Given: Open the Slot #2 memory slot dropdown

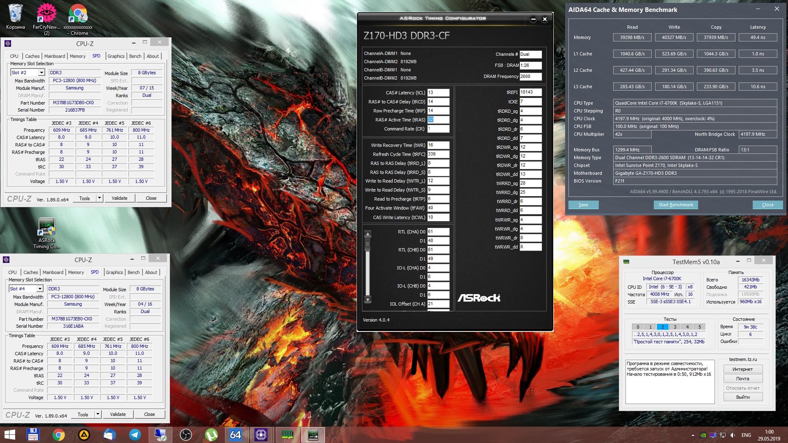Looking at the screenshot, I should coord(41,73).
